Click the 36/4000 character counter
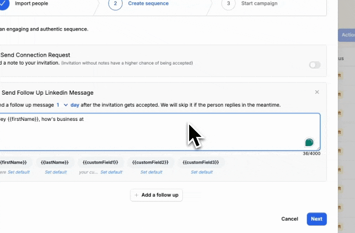This screenshot has height=233, width=355. pos(311,153)
